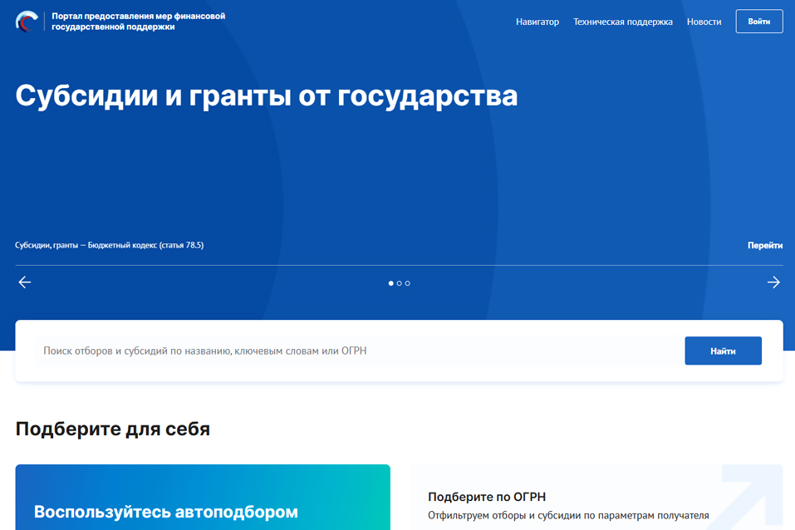Select the second carousel dot
The height and width of the screenshot is (530, 795).
pyautogui.click(x=399, y=282)
